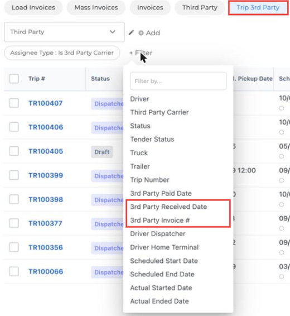
Task: Choose Driver filter option
Action: click(139, 99)
